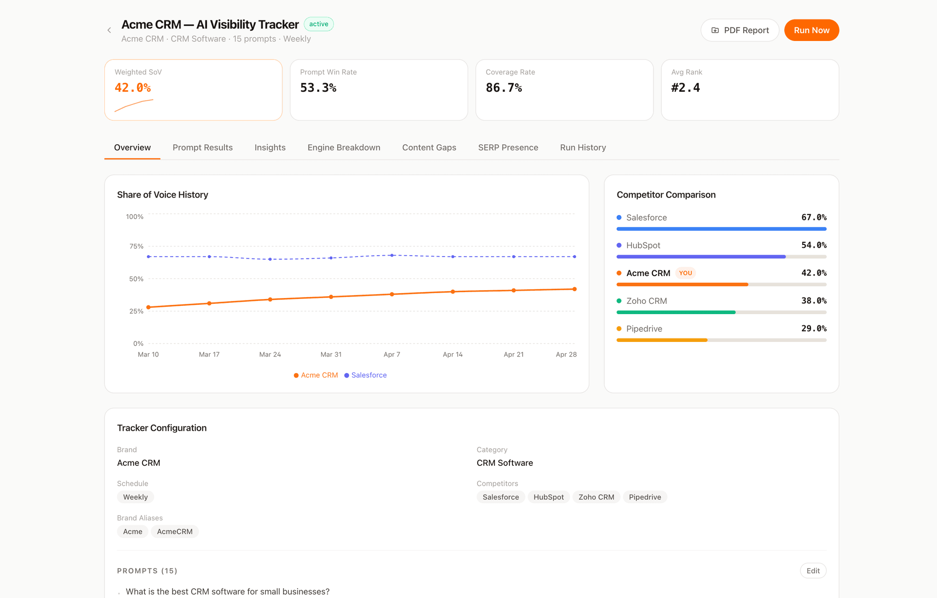Click the Apr 14 axis label
This screenshot has width=937, height=598.
pyautogui.click(x=452, y=355)
